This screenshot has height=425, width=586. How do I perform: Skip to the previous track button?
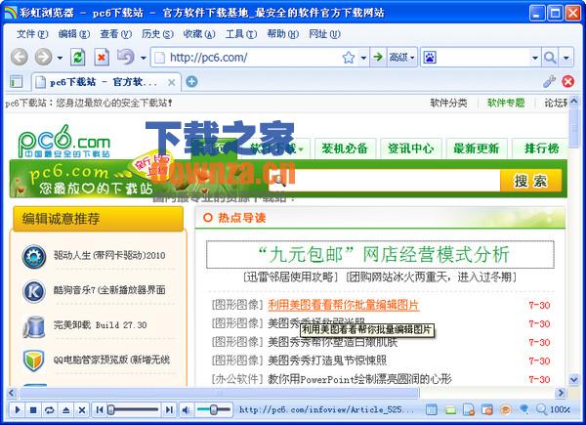tap(99, 410)
